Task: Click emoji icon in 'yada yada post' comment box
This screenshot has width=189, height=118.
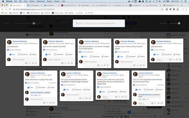Action: (x=36, y=63)
